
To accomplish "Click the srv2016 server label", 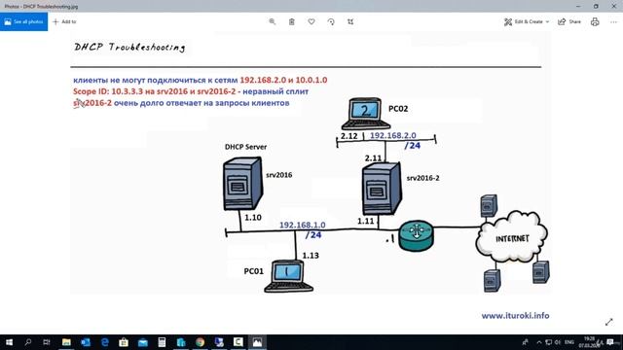I will 279,175.
